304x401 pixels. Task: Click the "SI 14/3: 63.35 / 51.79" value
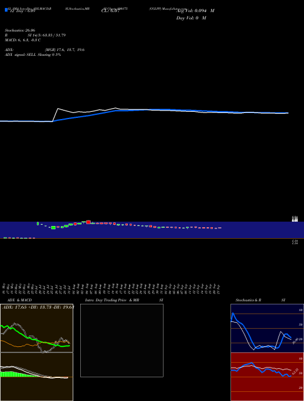[x=47, y=35]
